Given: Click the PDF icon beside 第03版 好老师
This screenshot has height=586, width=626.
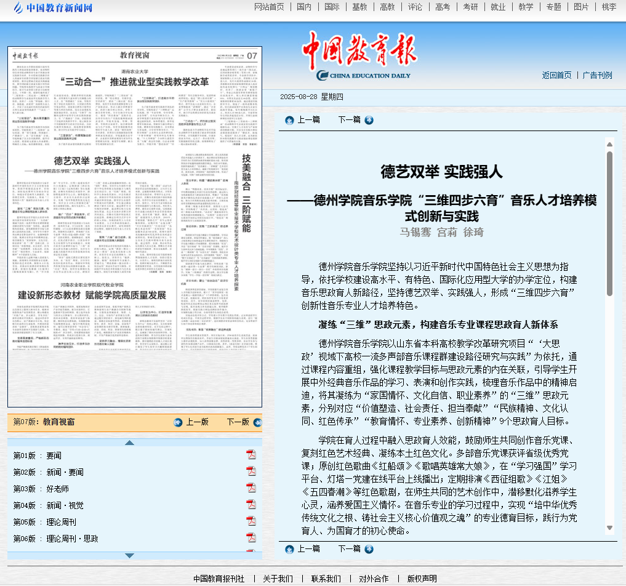Looking at the screenshot, I should point(251,488).
